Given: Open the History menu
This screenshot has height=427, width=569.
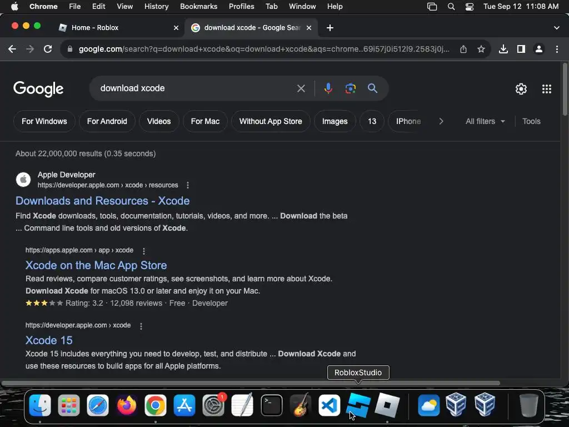Looking at the screenshot, I should coord(156,7).
